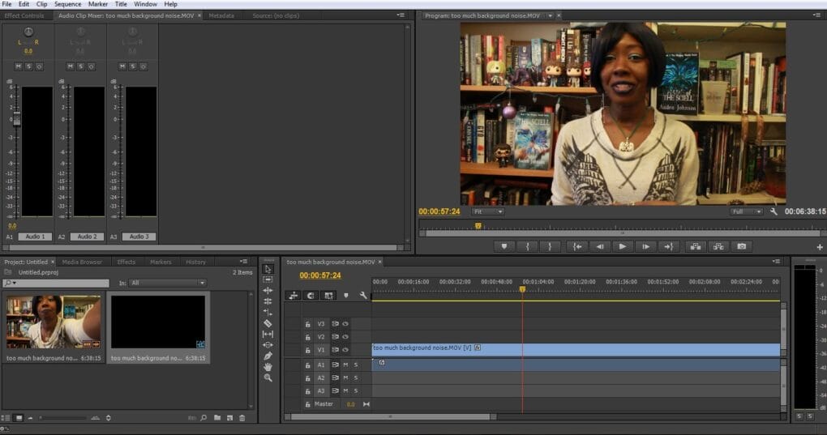Click the Extract button
This screenshot has width=827, height=435.
[x=718, y=246]
